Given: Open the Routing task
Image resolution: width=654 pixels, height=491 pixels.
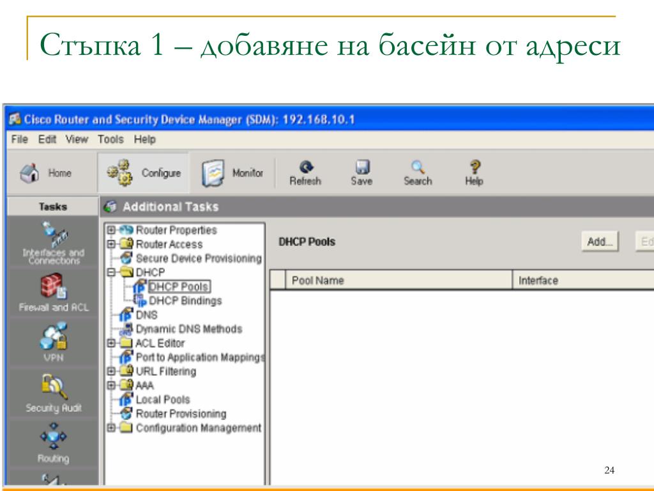Looking at the screenshot, I should (x=54, y=443).
